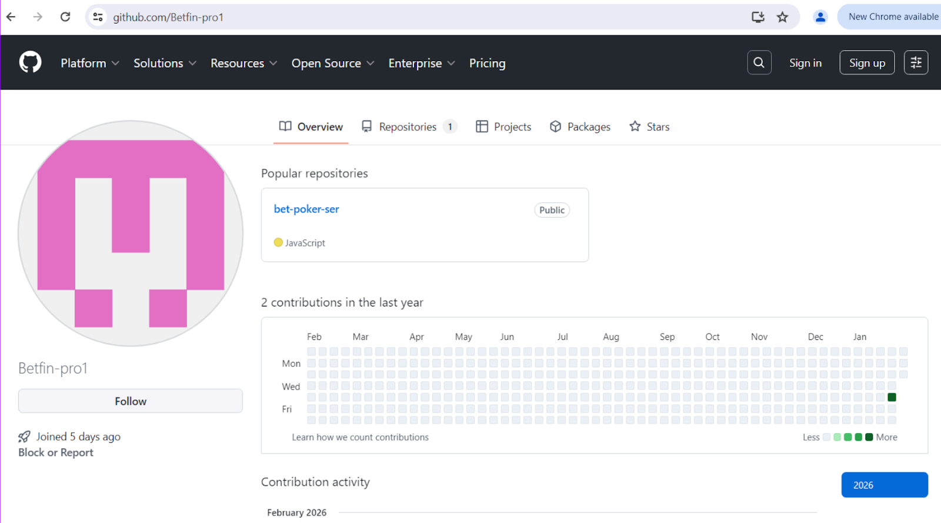Click the Betfin-pro1 username text

pyautogui.click(x=53, y=368)
